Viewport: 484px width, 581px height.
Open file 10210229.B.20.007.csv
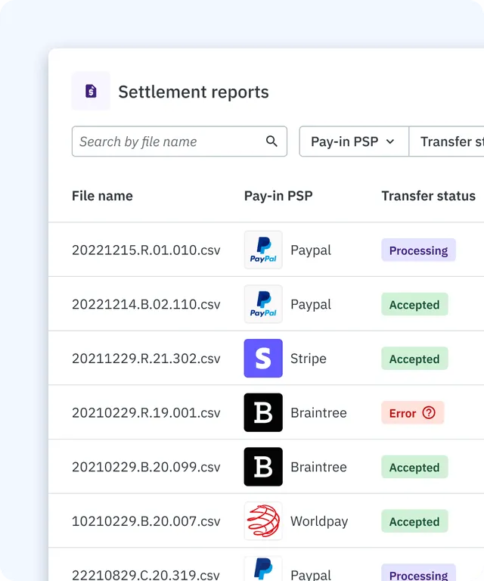coord(146,521)
